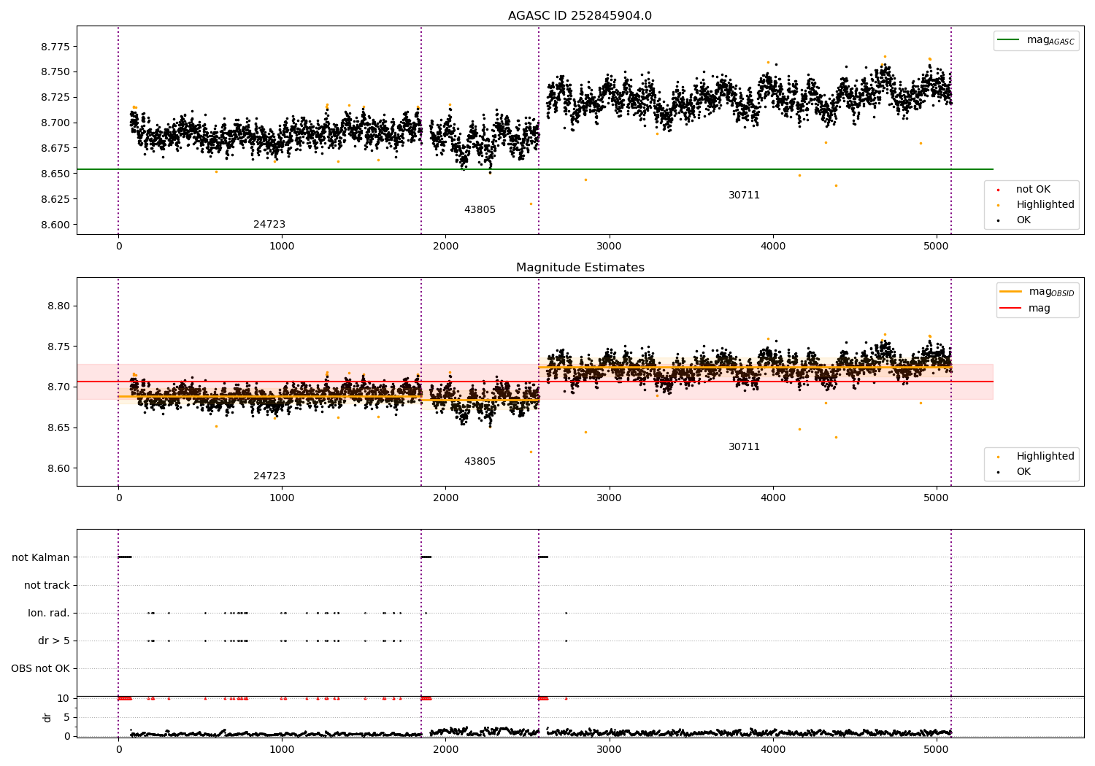
Task: Click the red marker beside 'not OK' in the legend
Action: [x=998, y=190]
